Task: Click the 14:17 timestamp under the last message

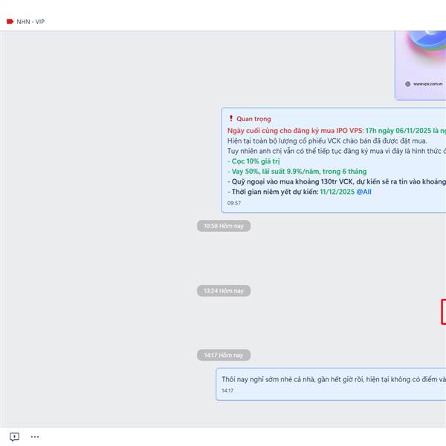Action: (x=227, y=390)
